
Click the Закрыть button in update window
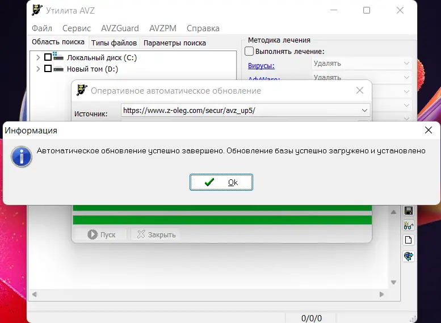[x=156, y=234]
